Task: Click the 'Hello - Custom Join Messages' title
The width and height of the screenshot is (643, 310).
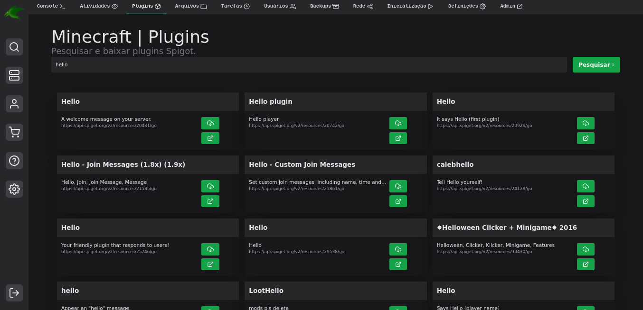Action: (302, 164)
